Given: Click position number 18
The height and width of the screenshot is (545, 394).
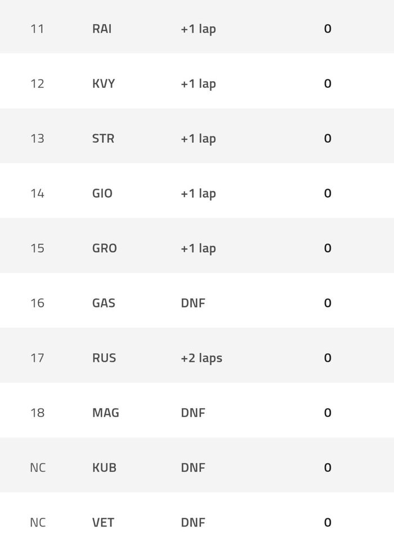Looking at the screenshot, I should [37, 413].
